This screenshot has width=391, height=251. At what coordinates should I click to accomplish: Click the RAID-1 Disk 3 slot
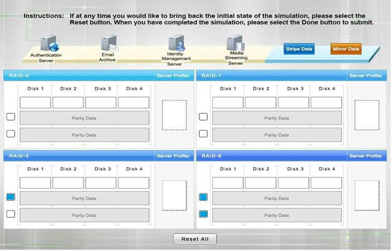(x=294, y=103)
